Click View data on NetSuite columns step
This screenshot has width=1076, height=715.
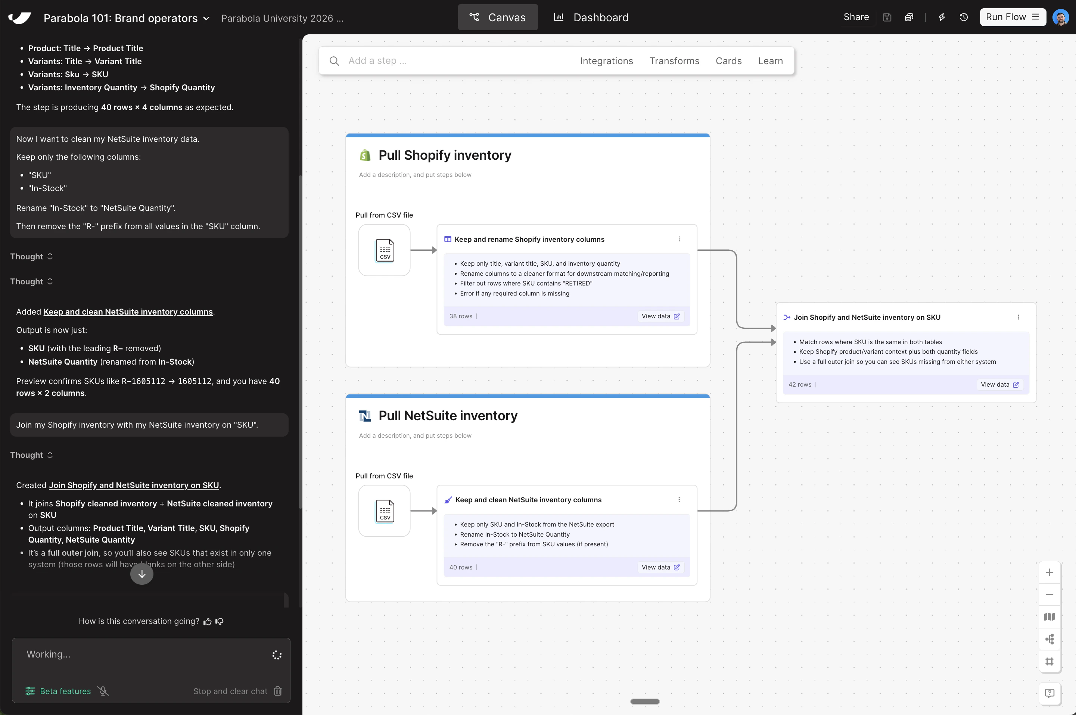[660, 567]
